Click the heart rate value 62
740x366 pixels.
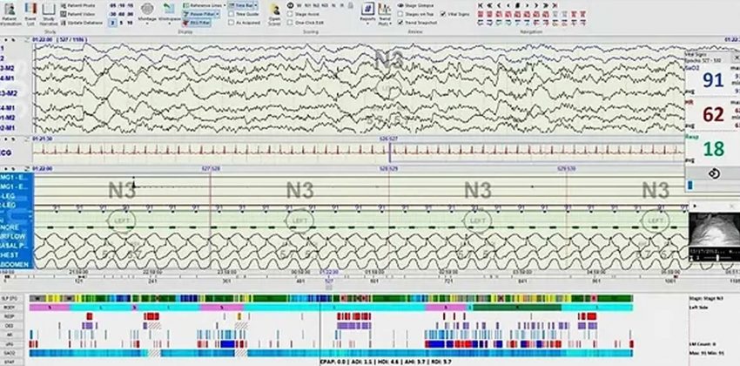[713, 114]
